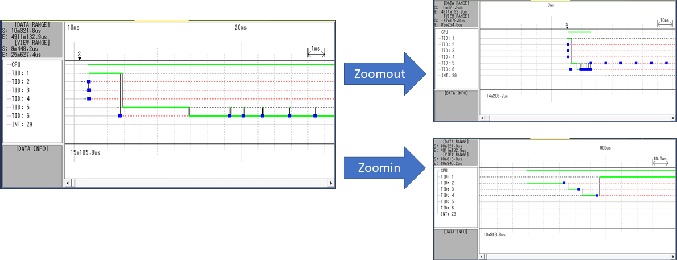Click the 20ms label on the time ruler
677x260 pixels.
pos(241,27)
